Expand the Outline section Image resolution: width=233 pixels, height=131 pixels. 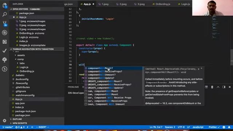click(x=37, y=119)
